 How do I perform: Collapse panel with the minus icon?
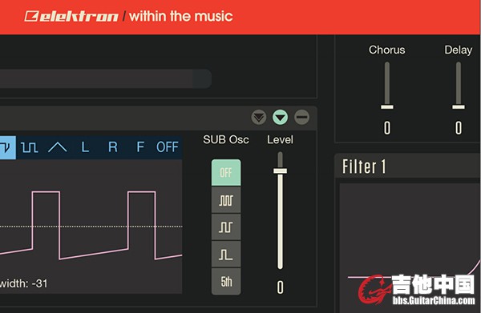tap(302, 117)
